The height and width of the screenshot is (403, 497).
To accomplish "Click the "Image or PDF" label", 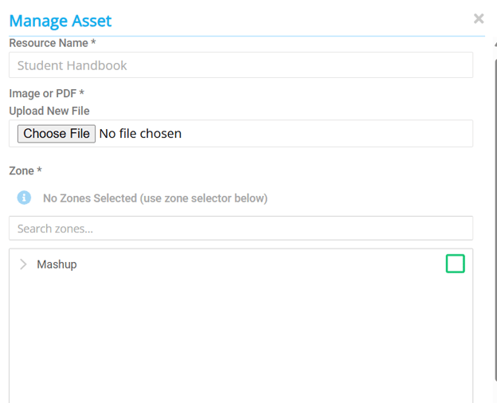I will [42, 93].
